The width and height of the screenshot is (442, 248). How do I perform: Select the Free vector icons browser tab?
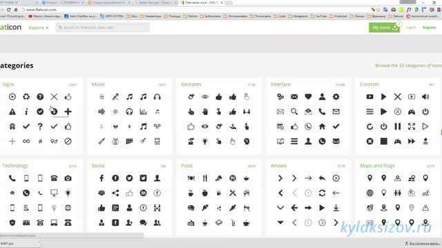(202, 3)
